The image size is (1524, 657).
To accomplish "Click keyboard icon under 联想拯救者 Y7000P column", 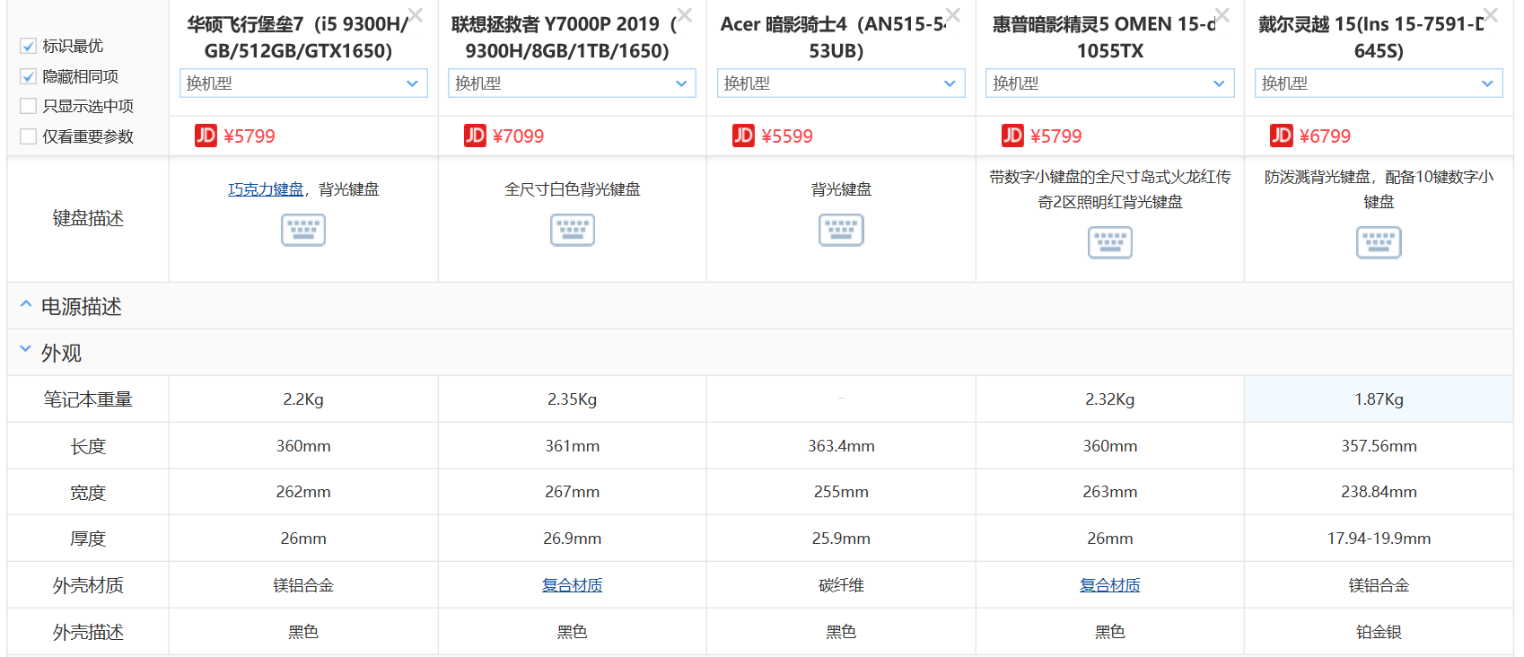I will click(573, 230).
